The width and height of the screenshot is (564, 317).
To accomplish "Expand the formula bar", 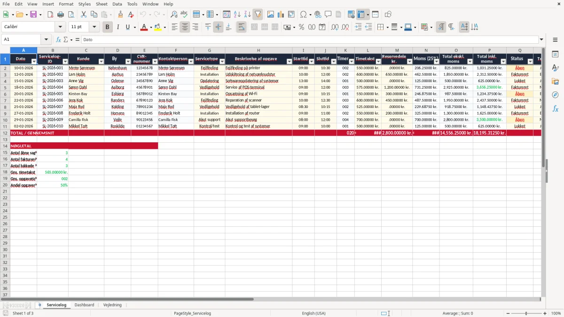I will 541,39.
